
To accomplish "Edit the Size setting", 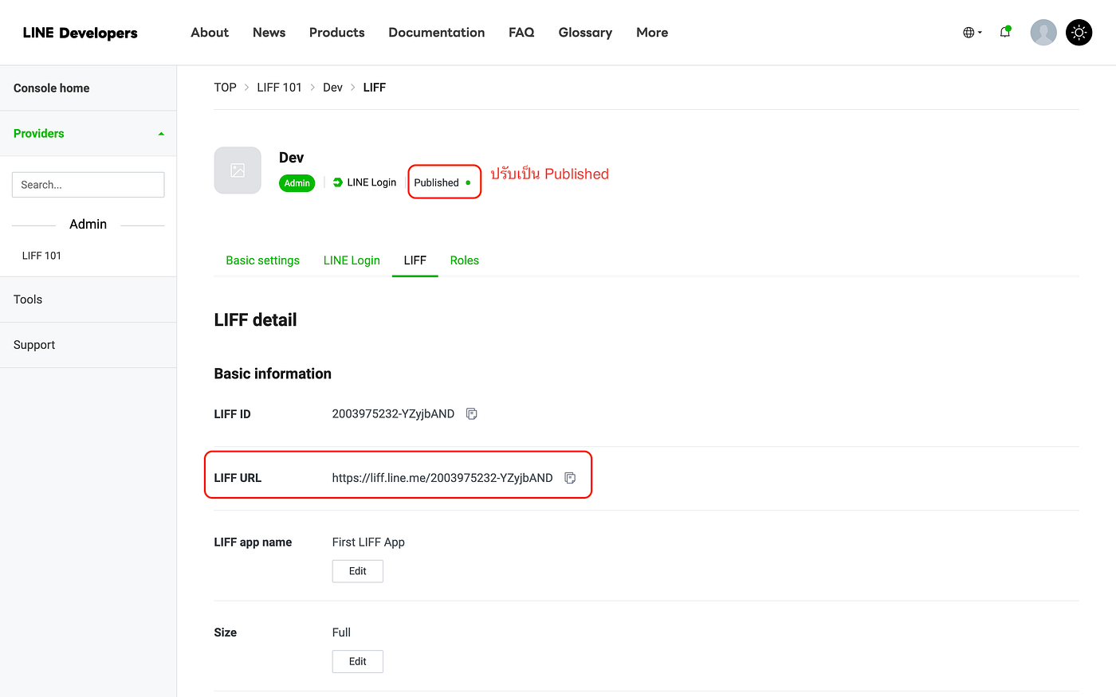I will tap(357, 661).
